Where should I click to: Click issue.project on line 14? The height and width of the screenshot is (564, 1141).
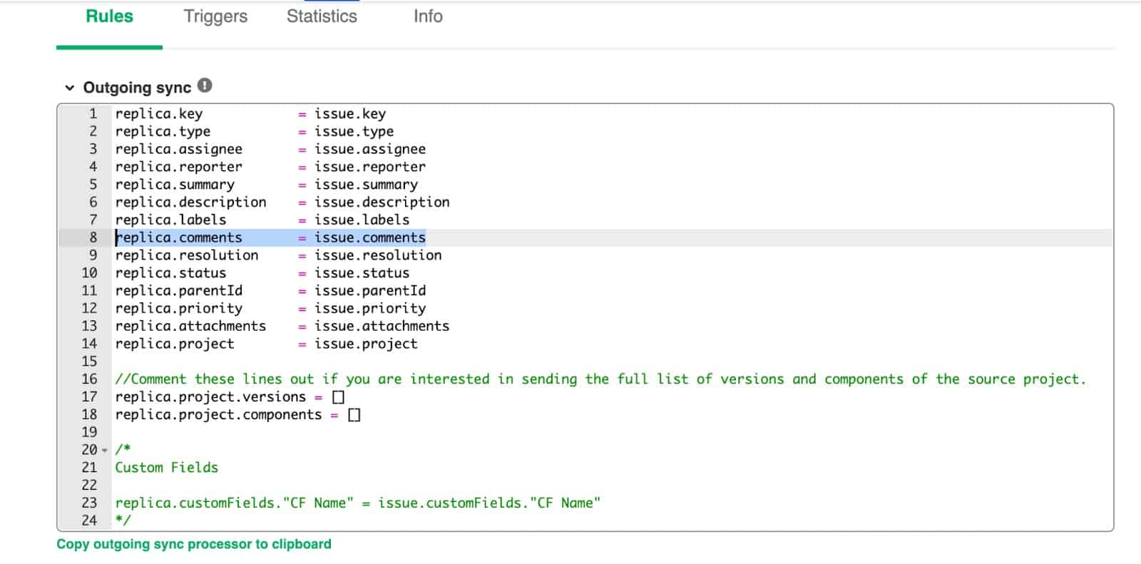(367, 344)
